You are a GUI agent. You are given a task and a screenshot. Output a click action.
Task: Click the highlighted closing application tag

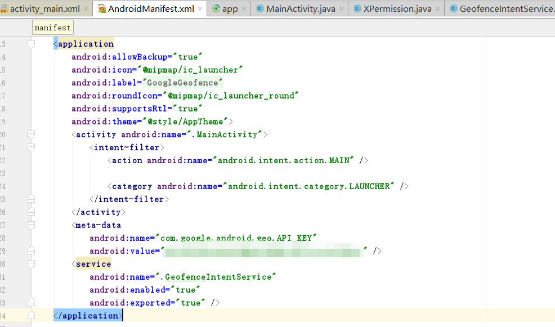(88, 315)
